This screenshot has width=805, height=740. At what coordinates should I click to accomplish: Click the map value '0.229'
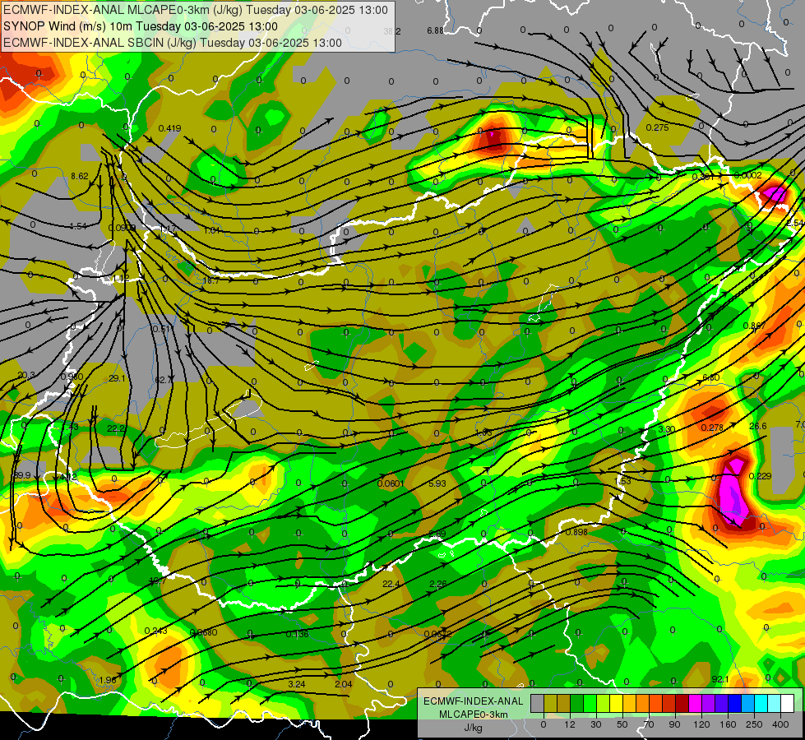click(x=760, y=476)
